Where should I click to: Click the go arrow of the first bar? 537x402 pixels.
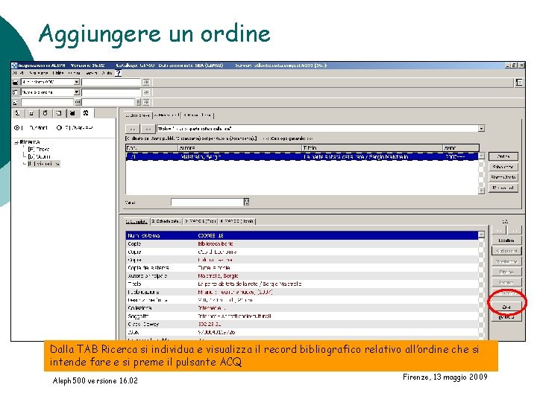tap(146, 83)
